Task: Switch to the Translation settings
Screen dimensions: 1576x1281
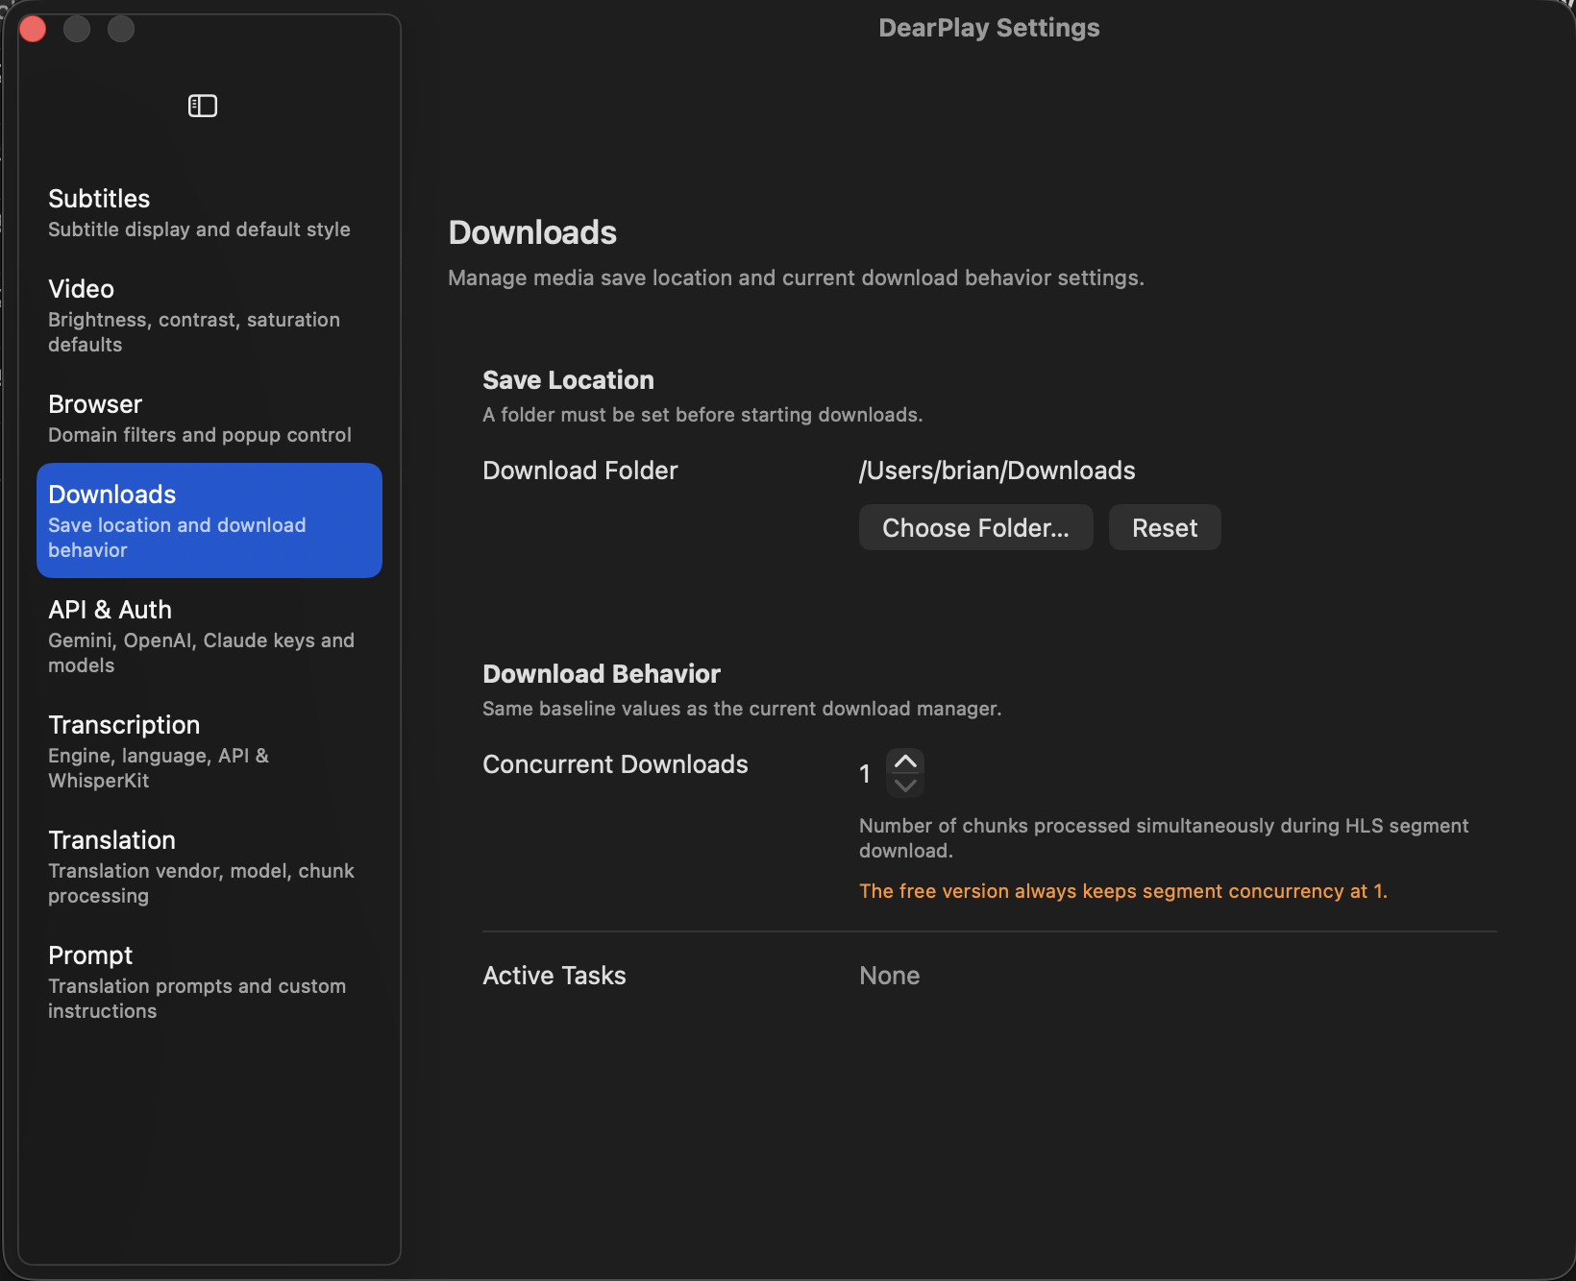Action: (x=209, y=866)
